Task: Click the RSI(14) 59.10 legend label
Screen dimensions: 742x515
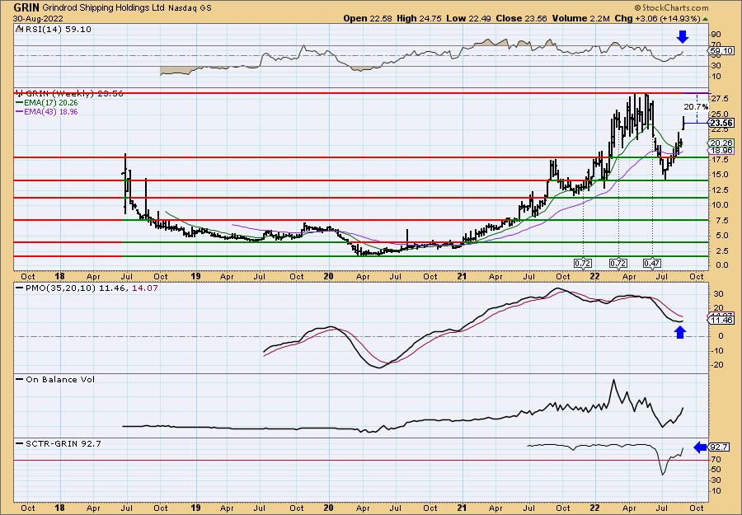Action: click(x=59, y=29)
